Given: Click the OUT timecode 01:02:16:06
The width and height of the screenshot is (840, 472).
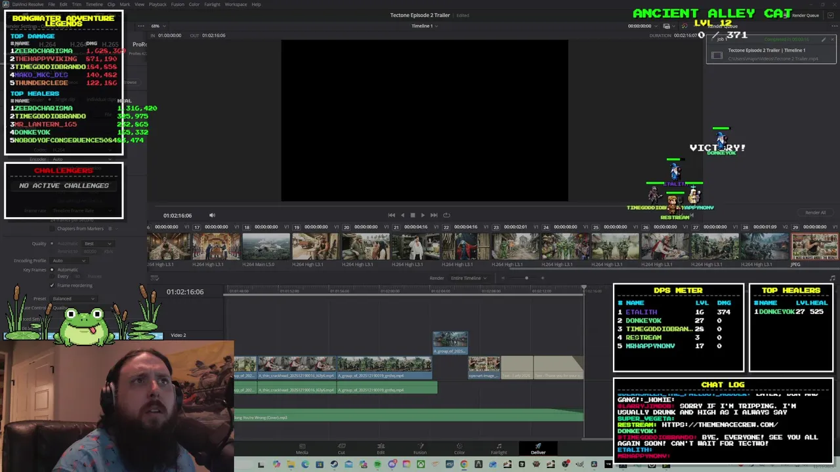Looking at the screenshot, I should 214,35.
